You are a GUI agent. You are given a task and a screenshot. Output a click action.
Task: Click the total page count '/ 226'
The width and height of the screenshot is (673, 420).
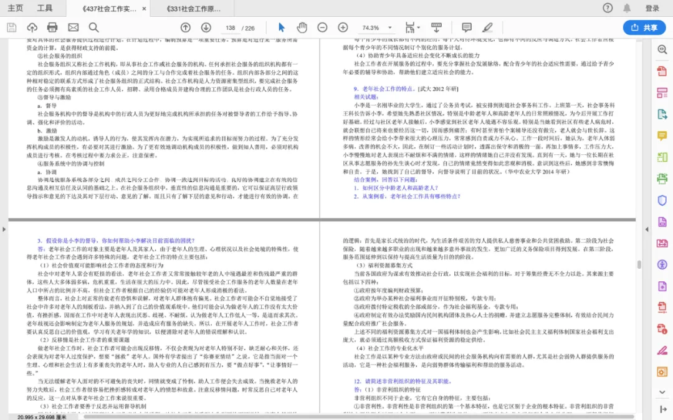248,28
